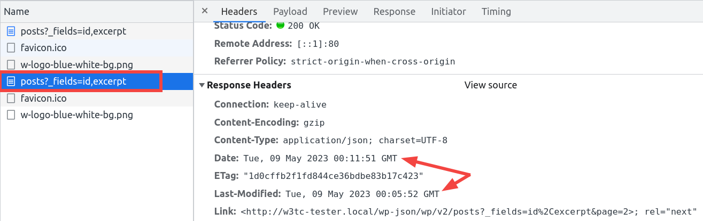Collapse the Response Headers section
The image size is (703, 221).
(x=202, y=85)
